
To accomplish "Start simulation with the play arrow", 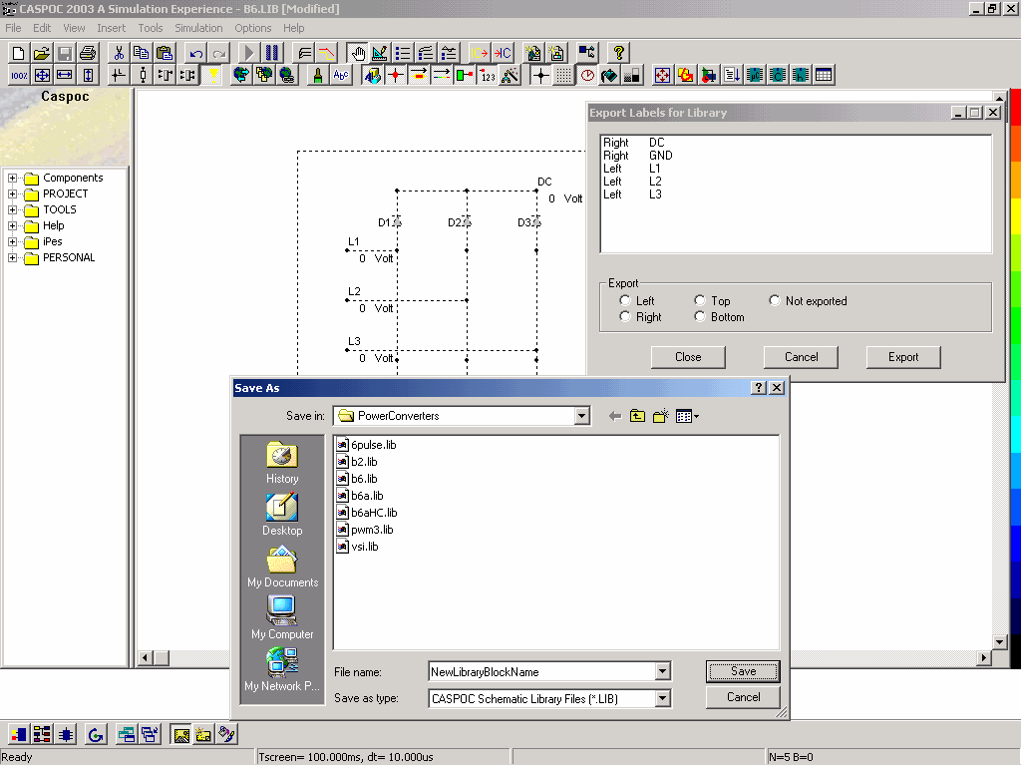I will pos(248,53).
